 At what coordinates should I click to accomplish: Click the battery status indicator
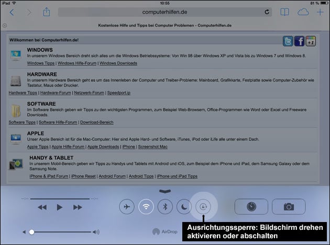324,3
